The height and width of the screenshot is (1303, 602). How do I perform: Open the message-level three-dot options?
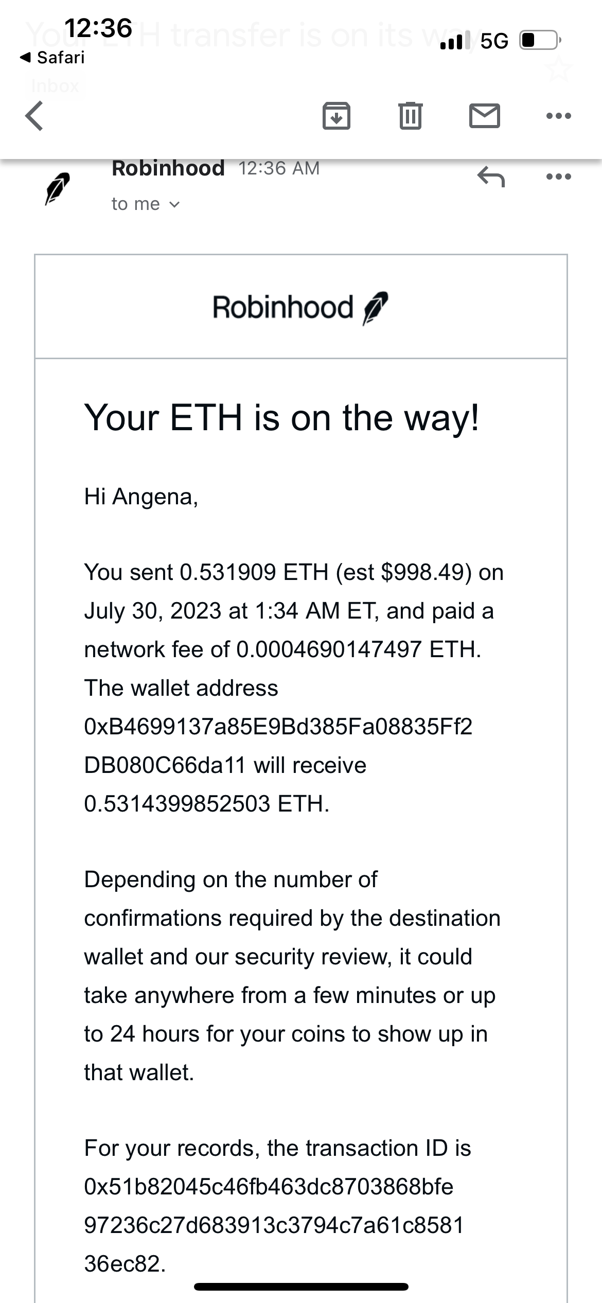tap(558, 177)
